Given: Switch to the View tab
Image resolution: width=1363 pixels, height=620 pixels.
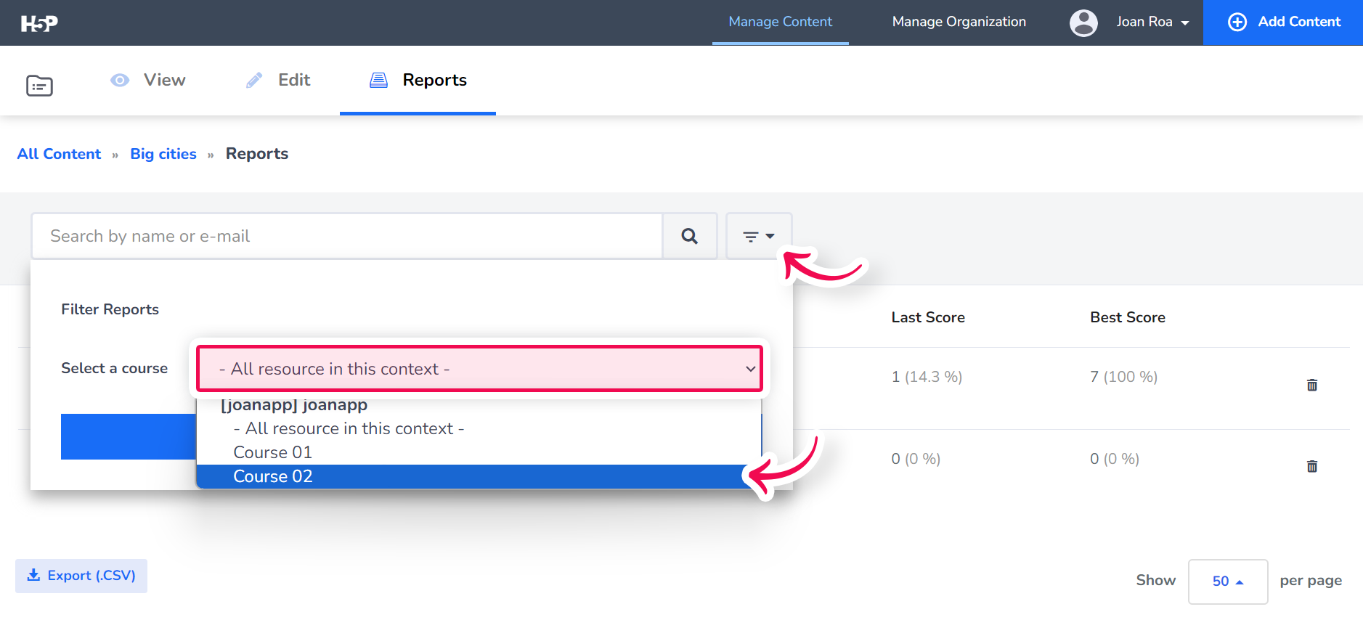Looking at the screenshot, I should point(148,80).
